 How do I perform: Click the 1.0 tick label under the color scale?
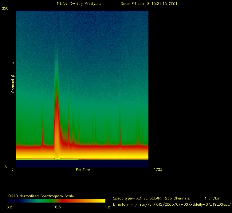click(107, 207)
